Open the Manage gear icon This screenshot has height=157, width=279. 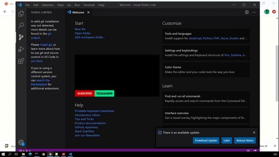pyautogui.click(x=21, y=142)
